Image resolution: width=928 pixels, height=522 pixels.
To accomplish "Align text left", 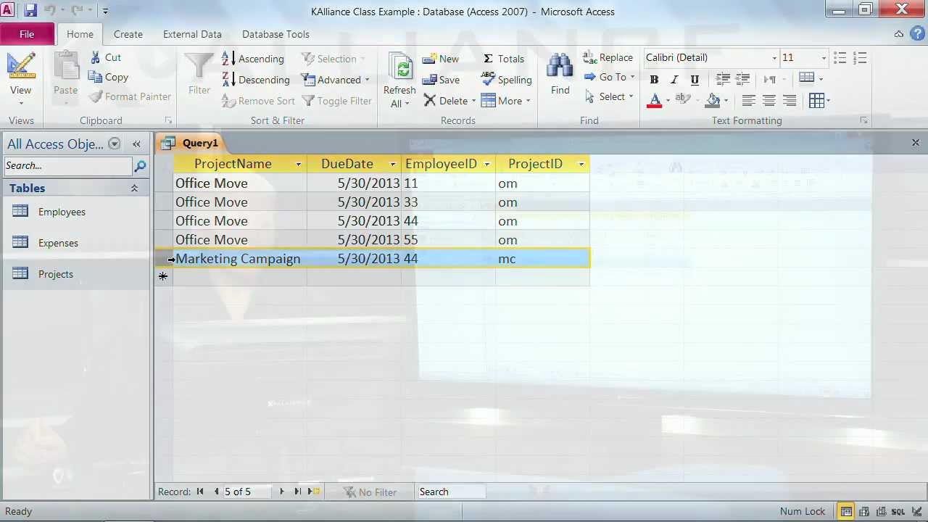I will click(x=749, y=101).
